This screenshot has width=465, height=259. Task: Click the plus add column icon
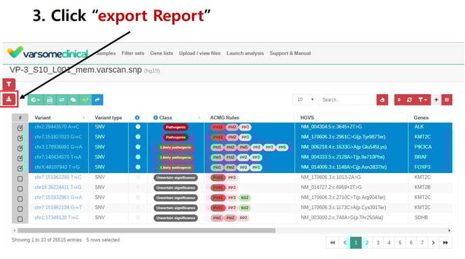[436, 99]
